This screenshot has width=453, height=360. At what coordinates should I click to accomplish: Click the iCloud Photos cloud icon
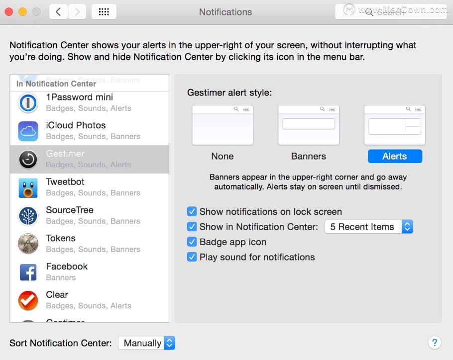28,131
